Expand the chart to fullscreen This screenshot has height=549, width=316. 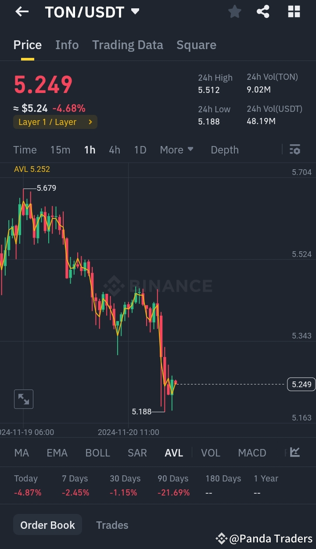(x=23, y=399)
